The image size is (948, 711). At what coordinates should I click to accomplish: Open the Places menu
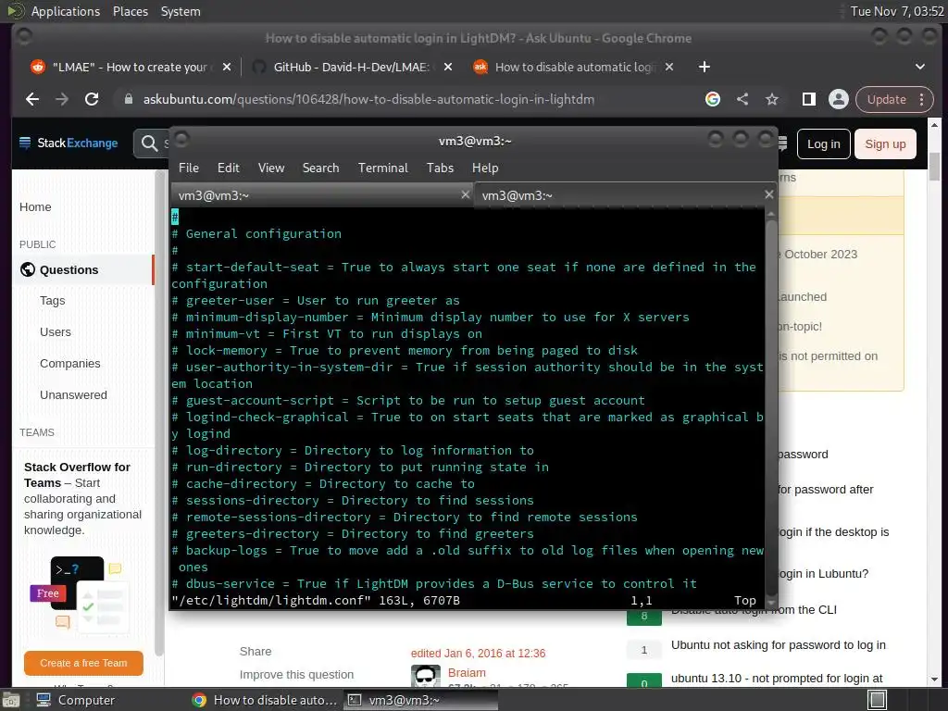(131, 11)
